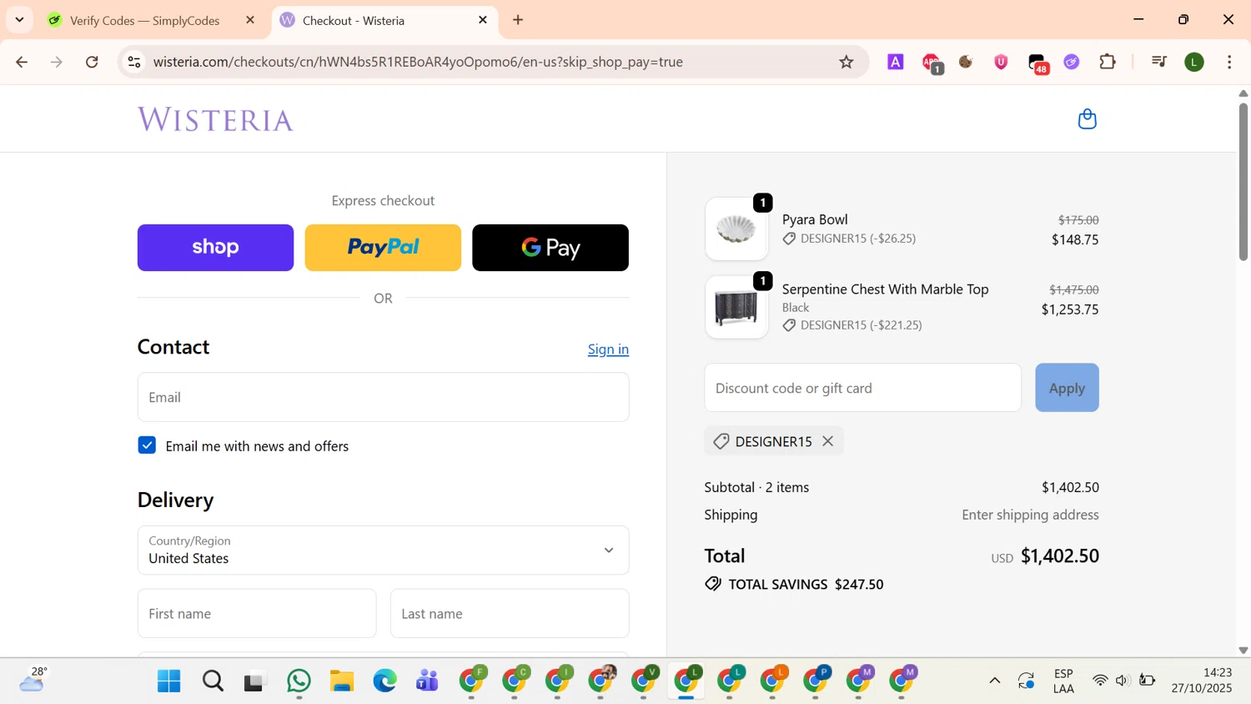
Task: Click the First name field
Action: pyautogui.click(x=257, y=613)
